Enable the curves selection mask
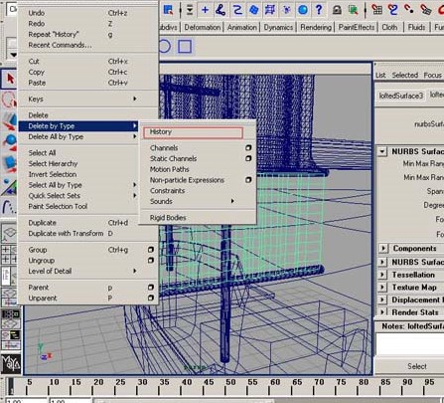The width and height of the screenshot is (444, 403). pyautogui.click(x=237, y=10)
